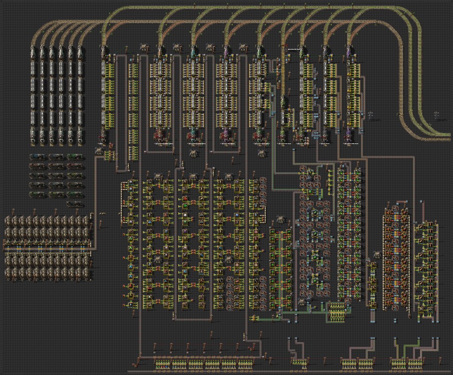Click the big electric pole at far right edge
This screenshot has height=375, width=453.
(x=437, y=115)
